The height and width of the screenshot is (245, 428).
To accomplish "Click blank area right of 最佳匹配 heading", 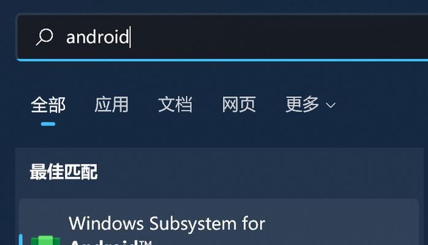I will [x=259, y=171].
